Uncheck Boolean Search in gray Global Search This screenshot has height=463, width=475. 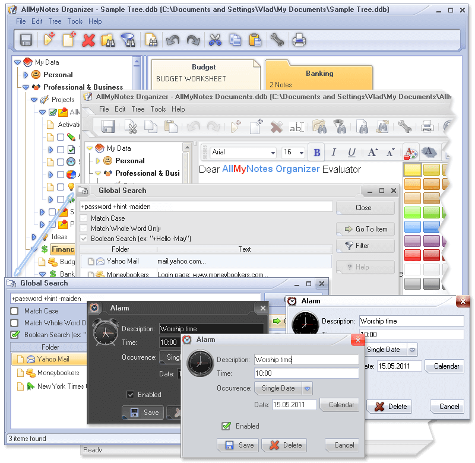point(84,239)
